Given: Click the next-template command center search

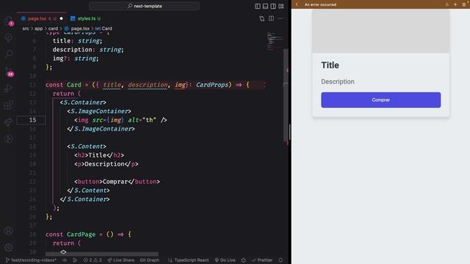Looking at the screenshot, I should coord(145,6).
